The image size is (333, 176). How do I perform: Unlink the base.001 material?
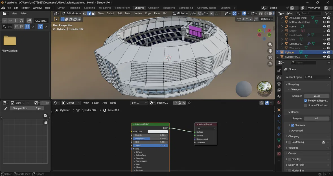coord(184,103)
